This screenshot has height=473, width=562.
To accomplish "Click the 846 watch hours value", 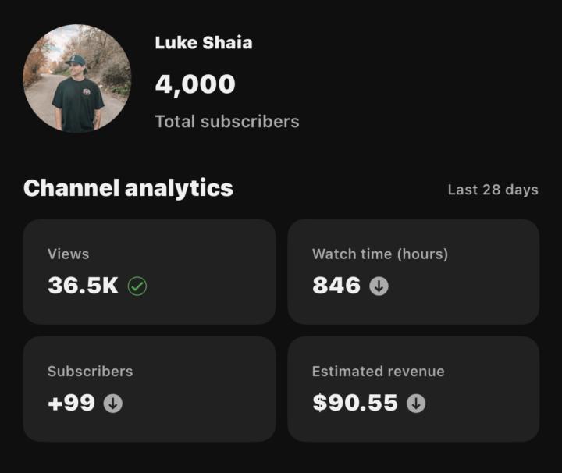I will pyautogui.click(x=336, y=286).
